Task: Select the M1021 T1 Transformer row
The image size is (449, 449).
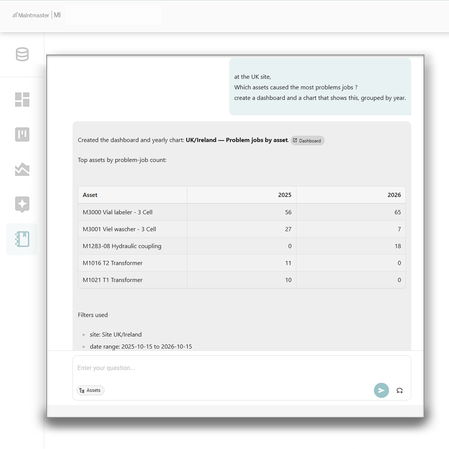Action: coord(242,280)
